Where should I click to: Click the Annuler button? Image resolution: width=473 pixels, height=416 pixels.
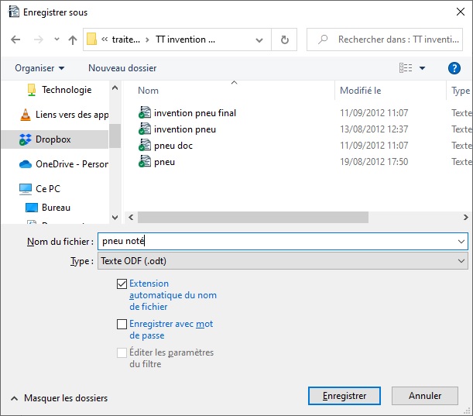pyautogui.click(x=425, y=396)
